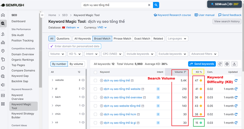244x129 pixels.
Task: Open the grid apps icon in left rail
Action: [3, 104]
